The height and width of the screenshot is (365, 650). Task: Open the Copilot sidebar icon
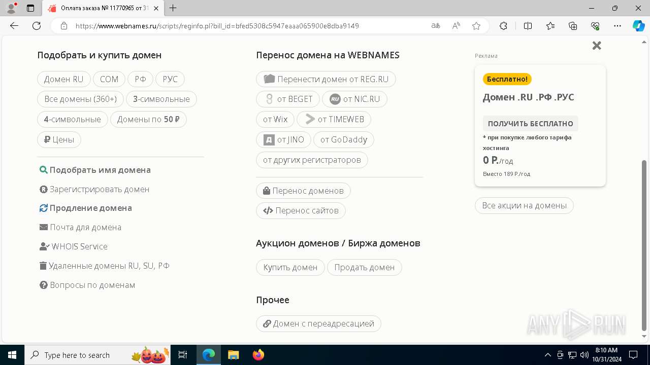click(x=638, y=26)
